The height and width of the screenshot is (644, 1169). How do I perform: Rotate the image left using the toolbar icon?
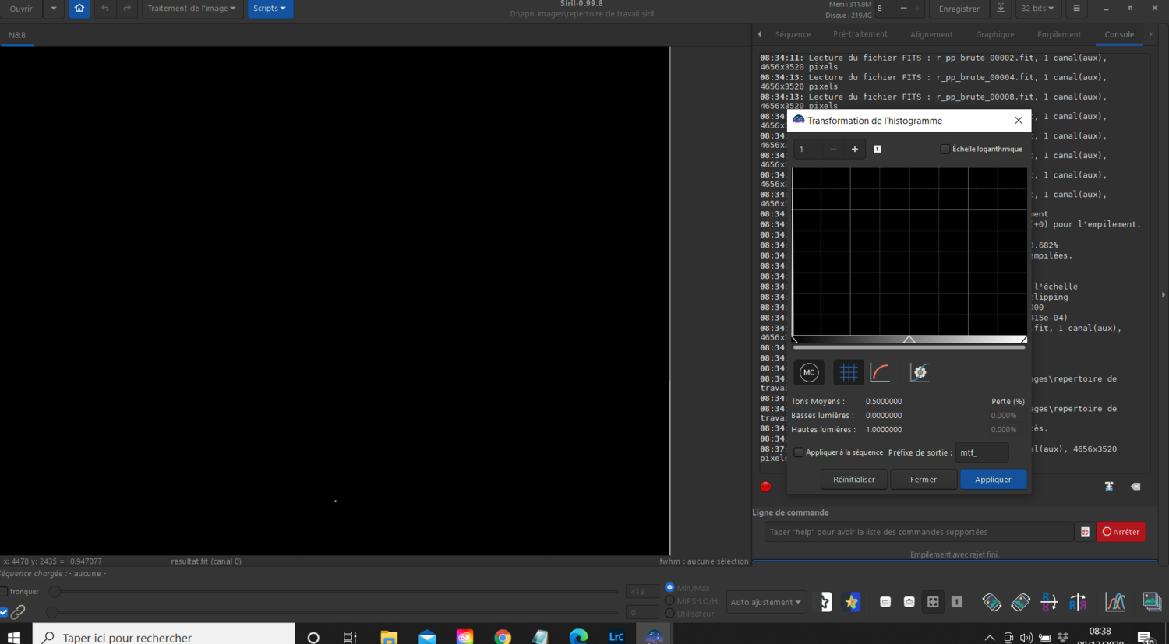pyautogui.click(x=994, y=602)
